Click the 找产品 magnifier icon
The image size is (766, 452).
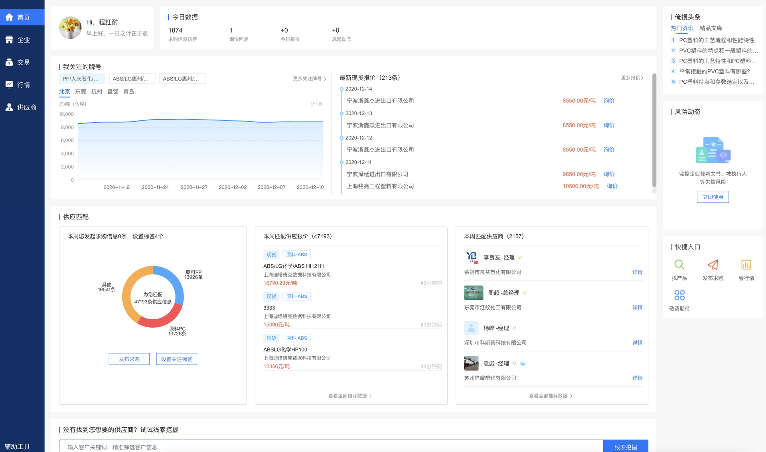pos(679,265)
